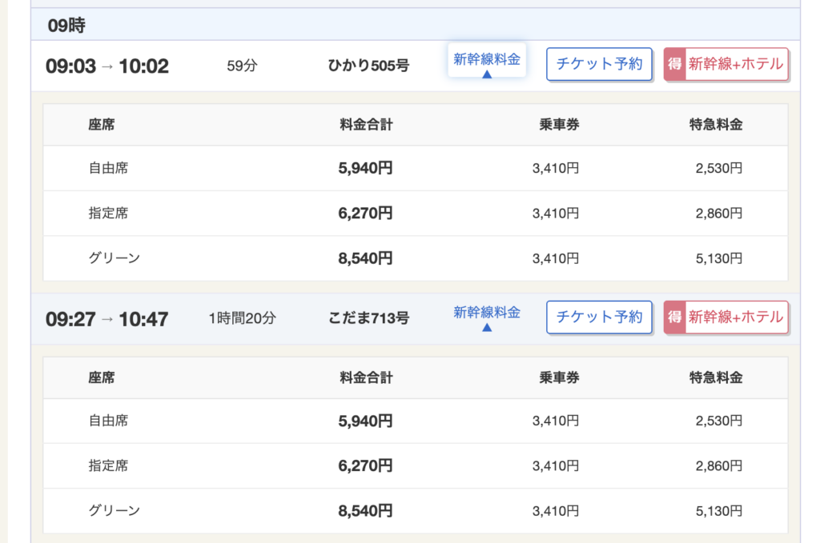Click 2,860円 特急料金 in ひかり505号 table
Screen dimensions: 820x543
point(719,213)
